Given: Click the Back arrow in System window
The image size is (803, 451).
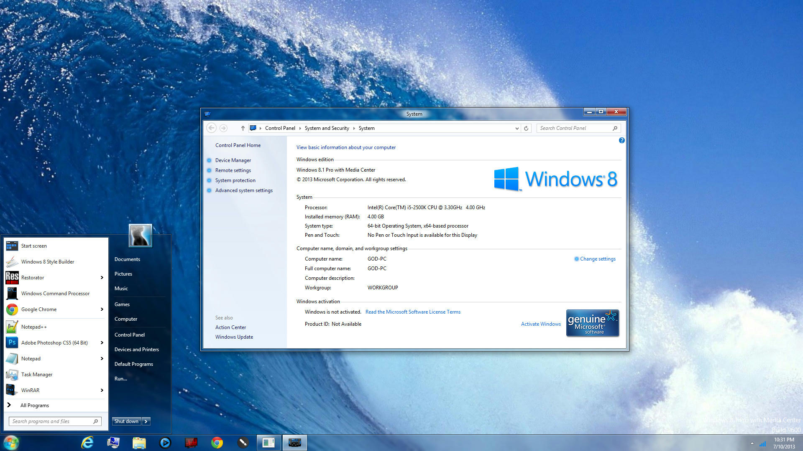Looking at the screenshot, I should (x=212, y=128).
